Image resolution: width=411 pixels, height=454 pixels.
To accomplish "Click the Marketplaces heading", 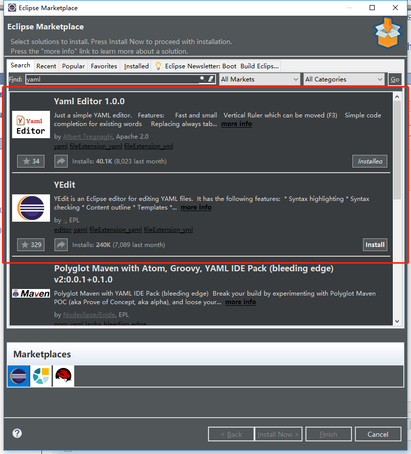I will [42, 354].
